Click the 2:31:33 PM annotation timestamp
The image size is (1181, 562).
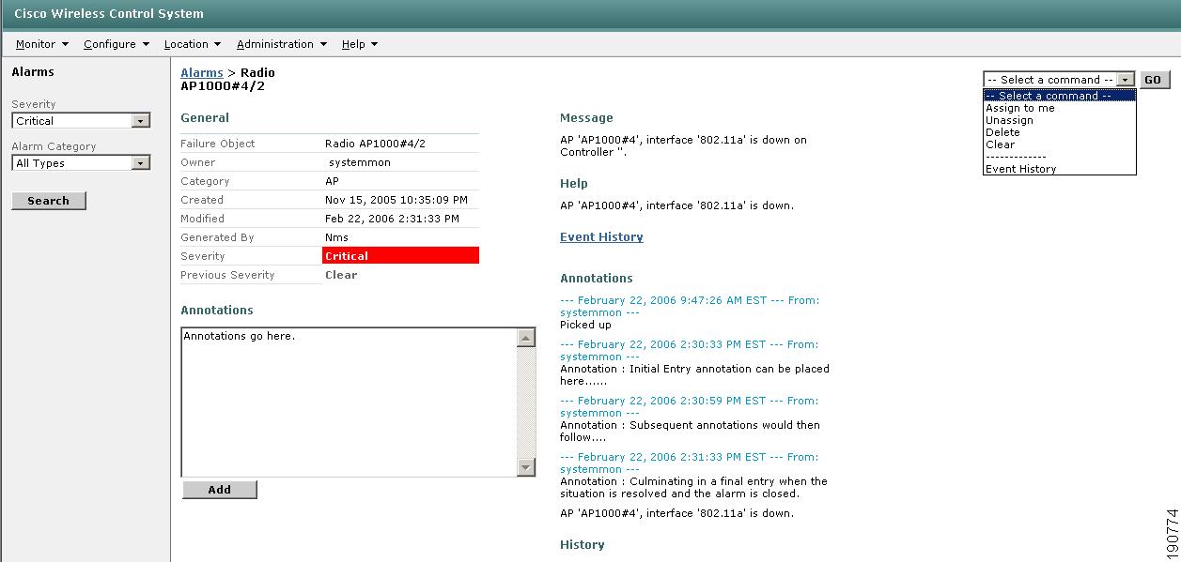point(690,463)
